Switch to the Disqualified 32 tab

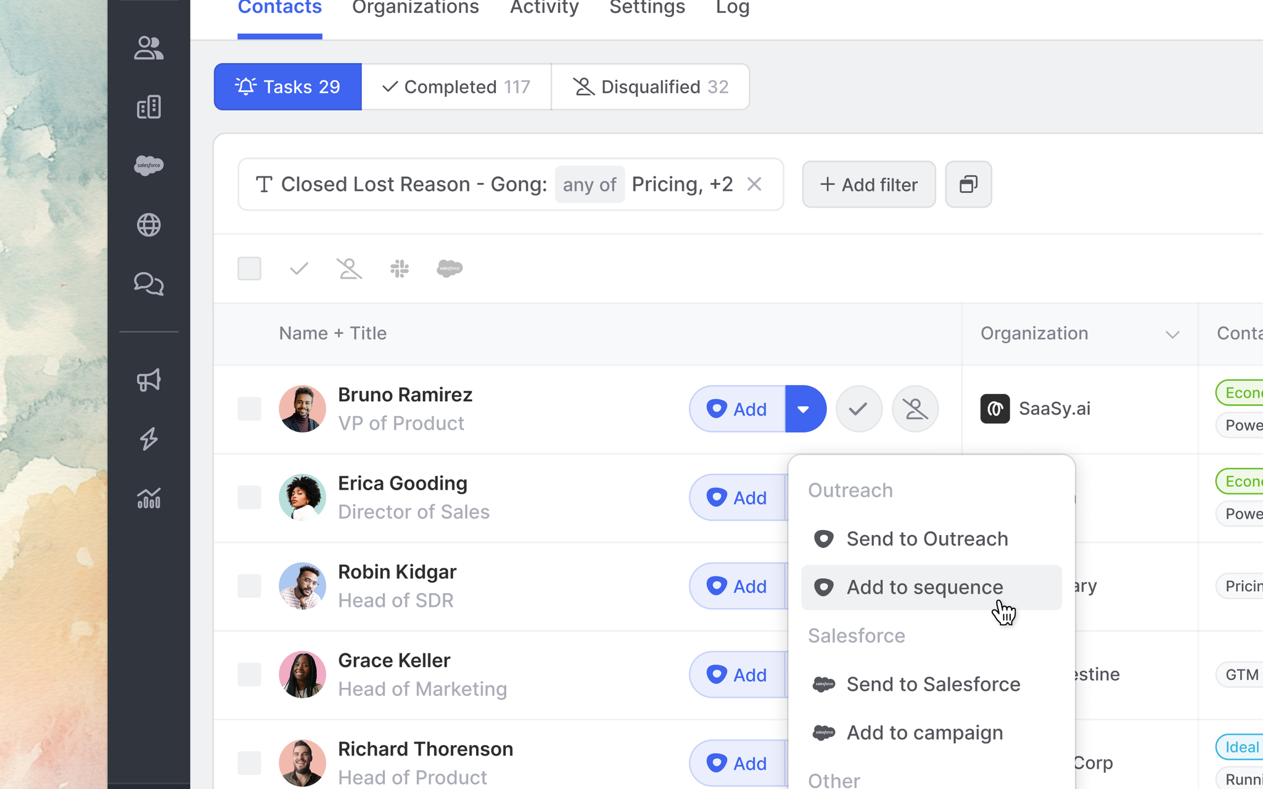[651, 87]
